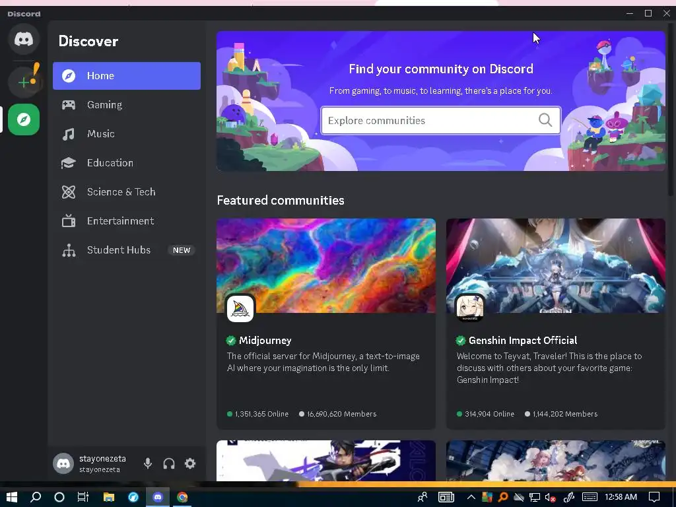
Task: Deafen with the headphones icon
Action: 169,463
